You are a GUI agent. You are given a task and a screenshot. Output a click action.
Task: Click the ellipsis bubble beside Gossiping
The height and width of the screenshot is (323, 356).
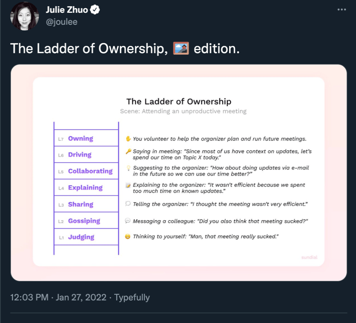click(128, 221)
